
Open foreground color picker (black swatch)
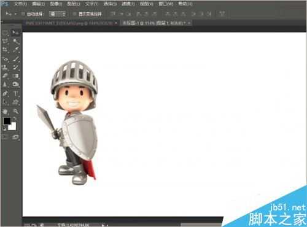7,121
